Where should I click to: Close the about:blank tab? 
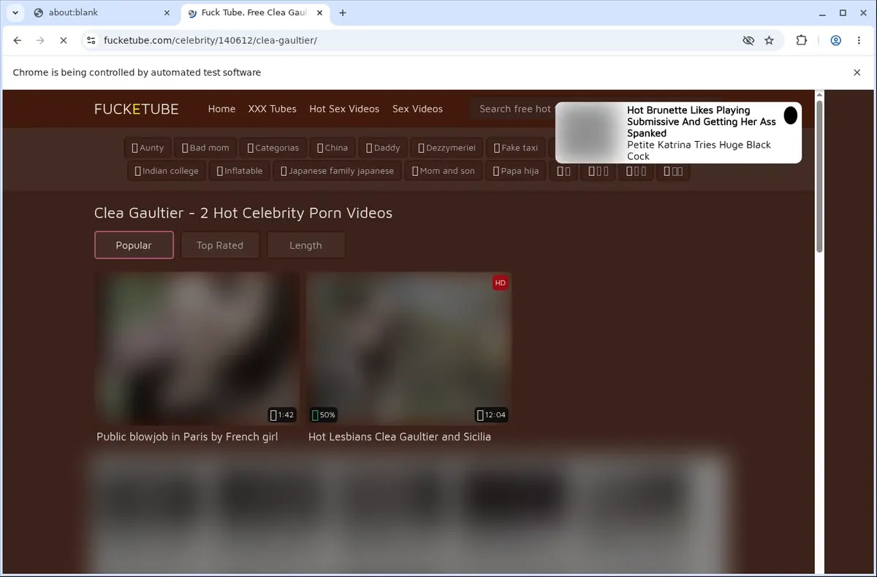point(167,12)
